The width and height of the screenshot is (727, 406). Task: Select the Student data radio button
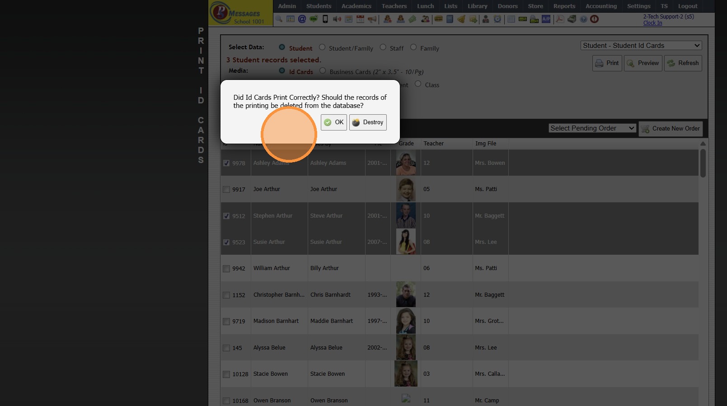click(x=282, y=47)
